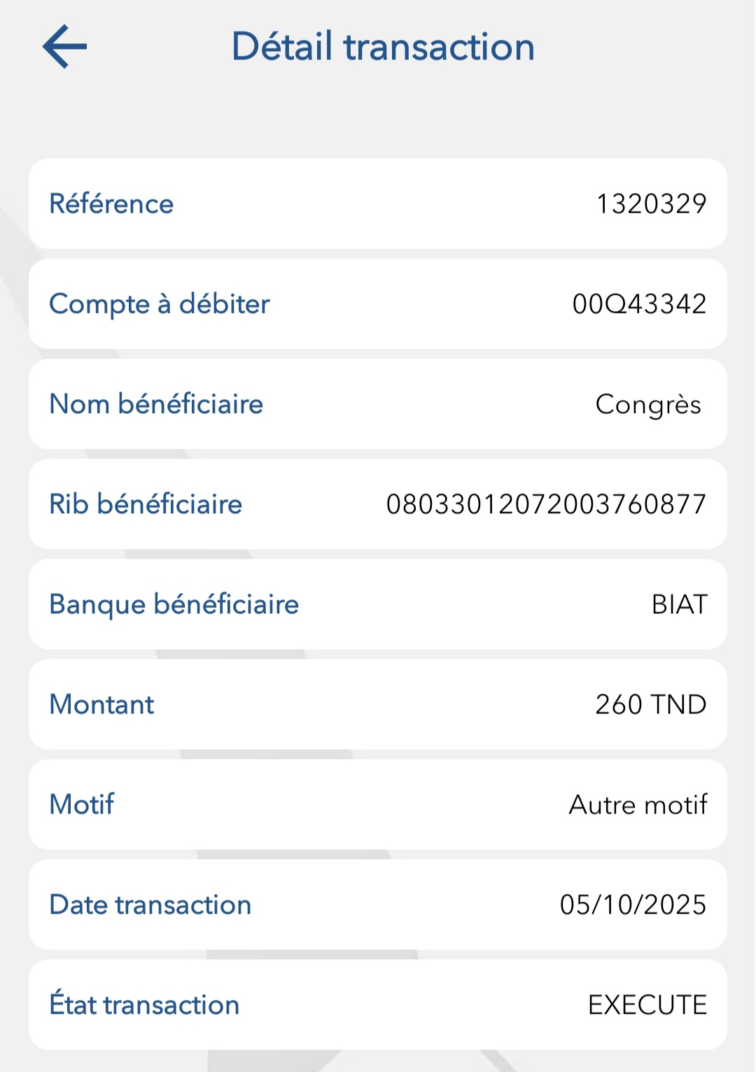Select the Banque bénéficiaire label
756x1072 pixels.
coord(174,604)
